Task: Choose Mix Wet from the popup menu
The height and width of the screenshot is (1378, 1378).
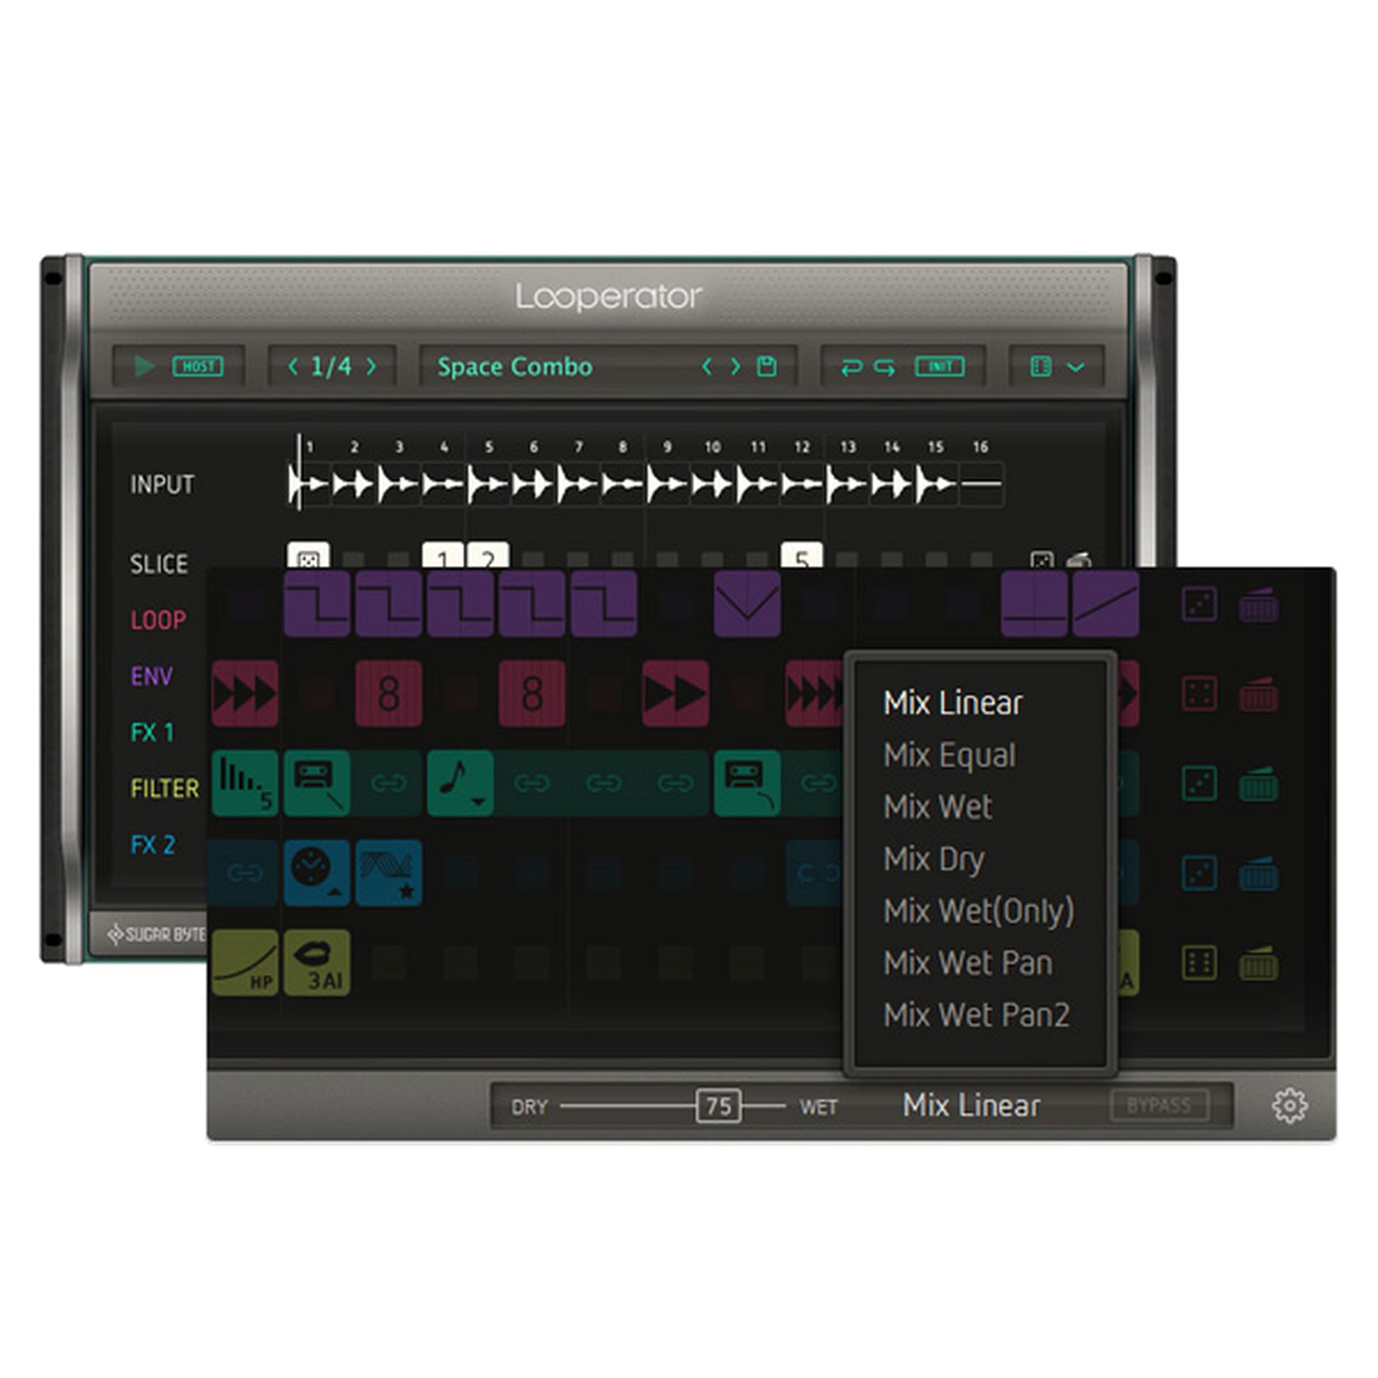Action: pos(938,807)
